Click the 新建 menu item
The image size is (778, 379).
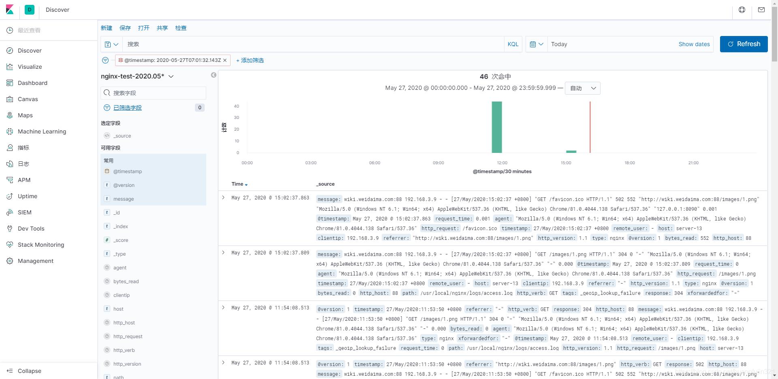pyautogui.click(x=107, y=28)
